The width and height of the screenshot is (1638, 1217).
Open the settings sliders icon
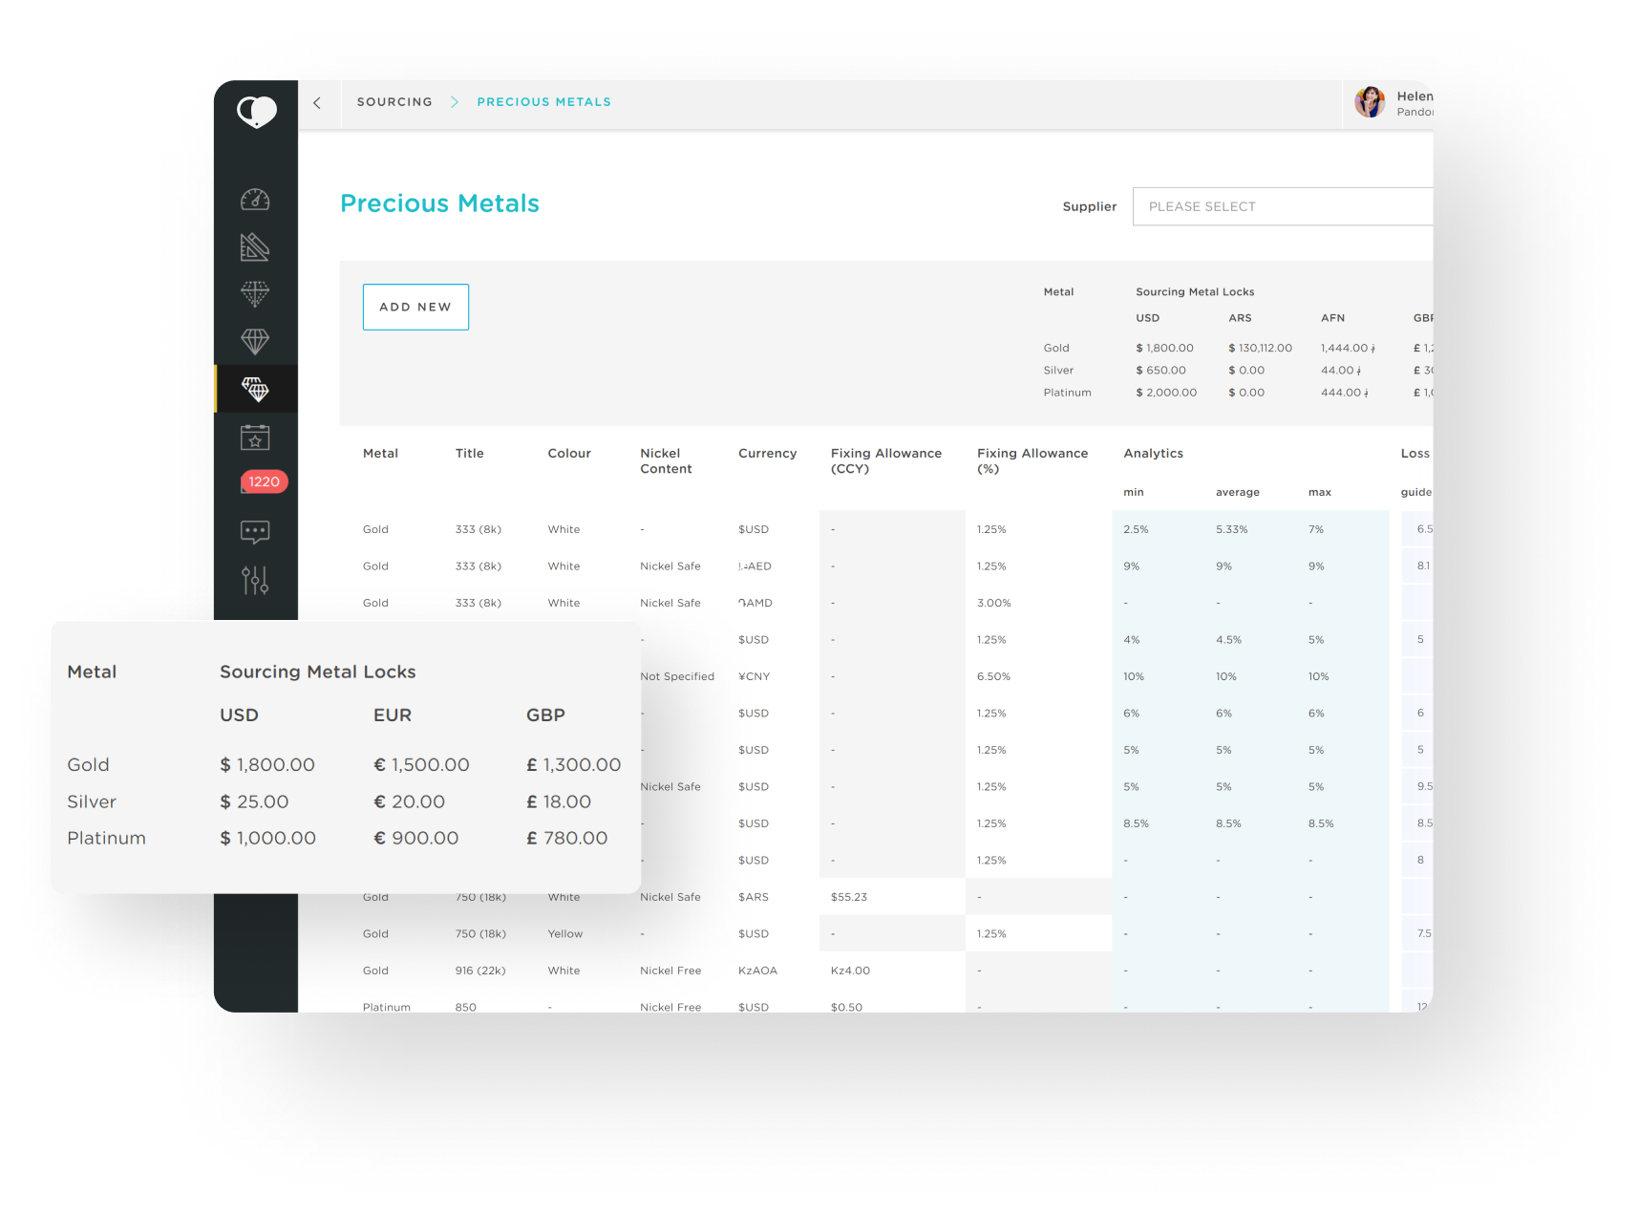tap(255, 580)
